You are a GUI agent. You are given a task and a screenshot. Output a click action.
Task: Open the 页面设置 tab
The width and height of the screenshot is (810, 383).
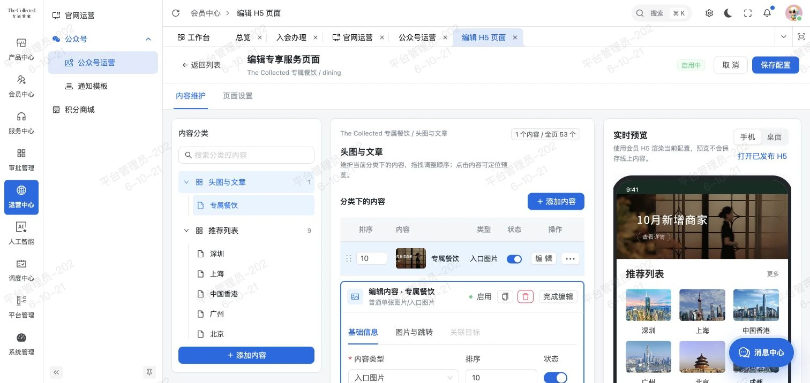(238, 96)
